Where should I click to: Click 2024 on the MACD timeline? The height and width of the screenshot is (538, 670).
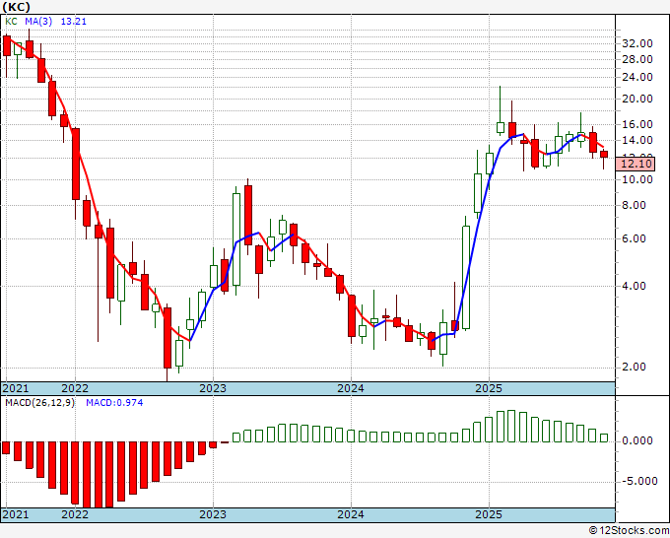(351, 514)
